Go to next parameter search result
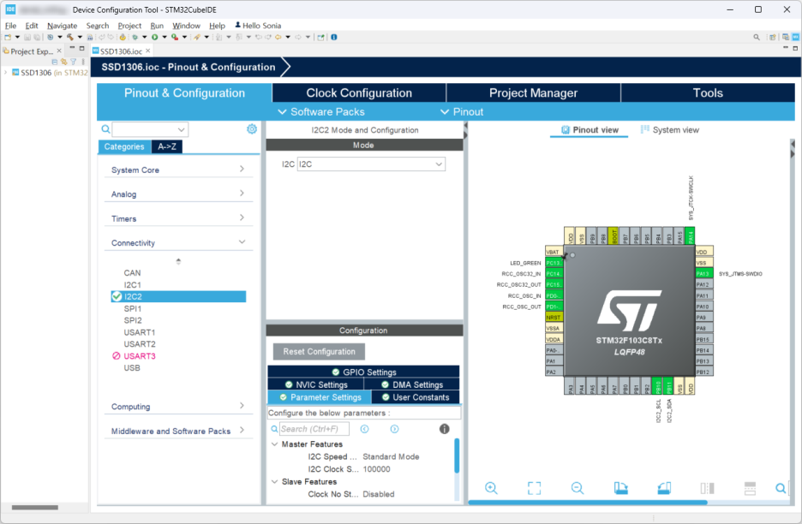Viewport: 802px width, 524px height. 394,429
